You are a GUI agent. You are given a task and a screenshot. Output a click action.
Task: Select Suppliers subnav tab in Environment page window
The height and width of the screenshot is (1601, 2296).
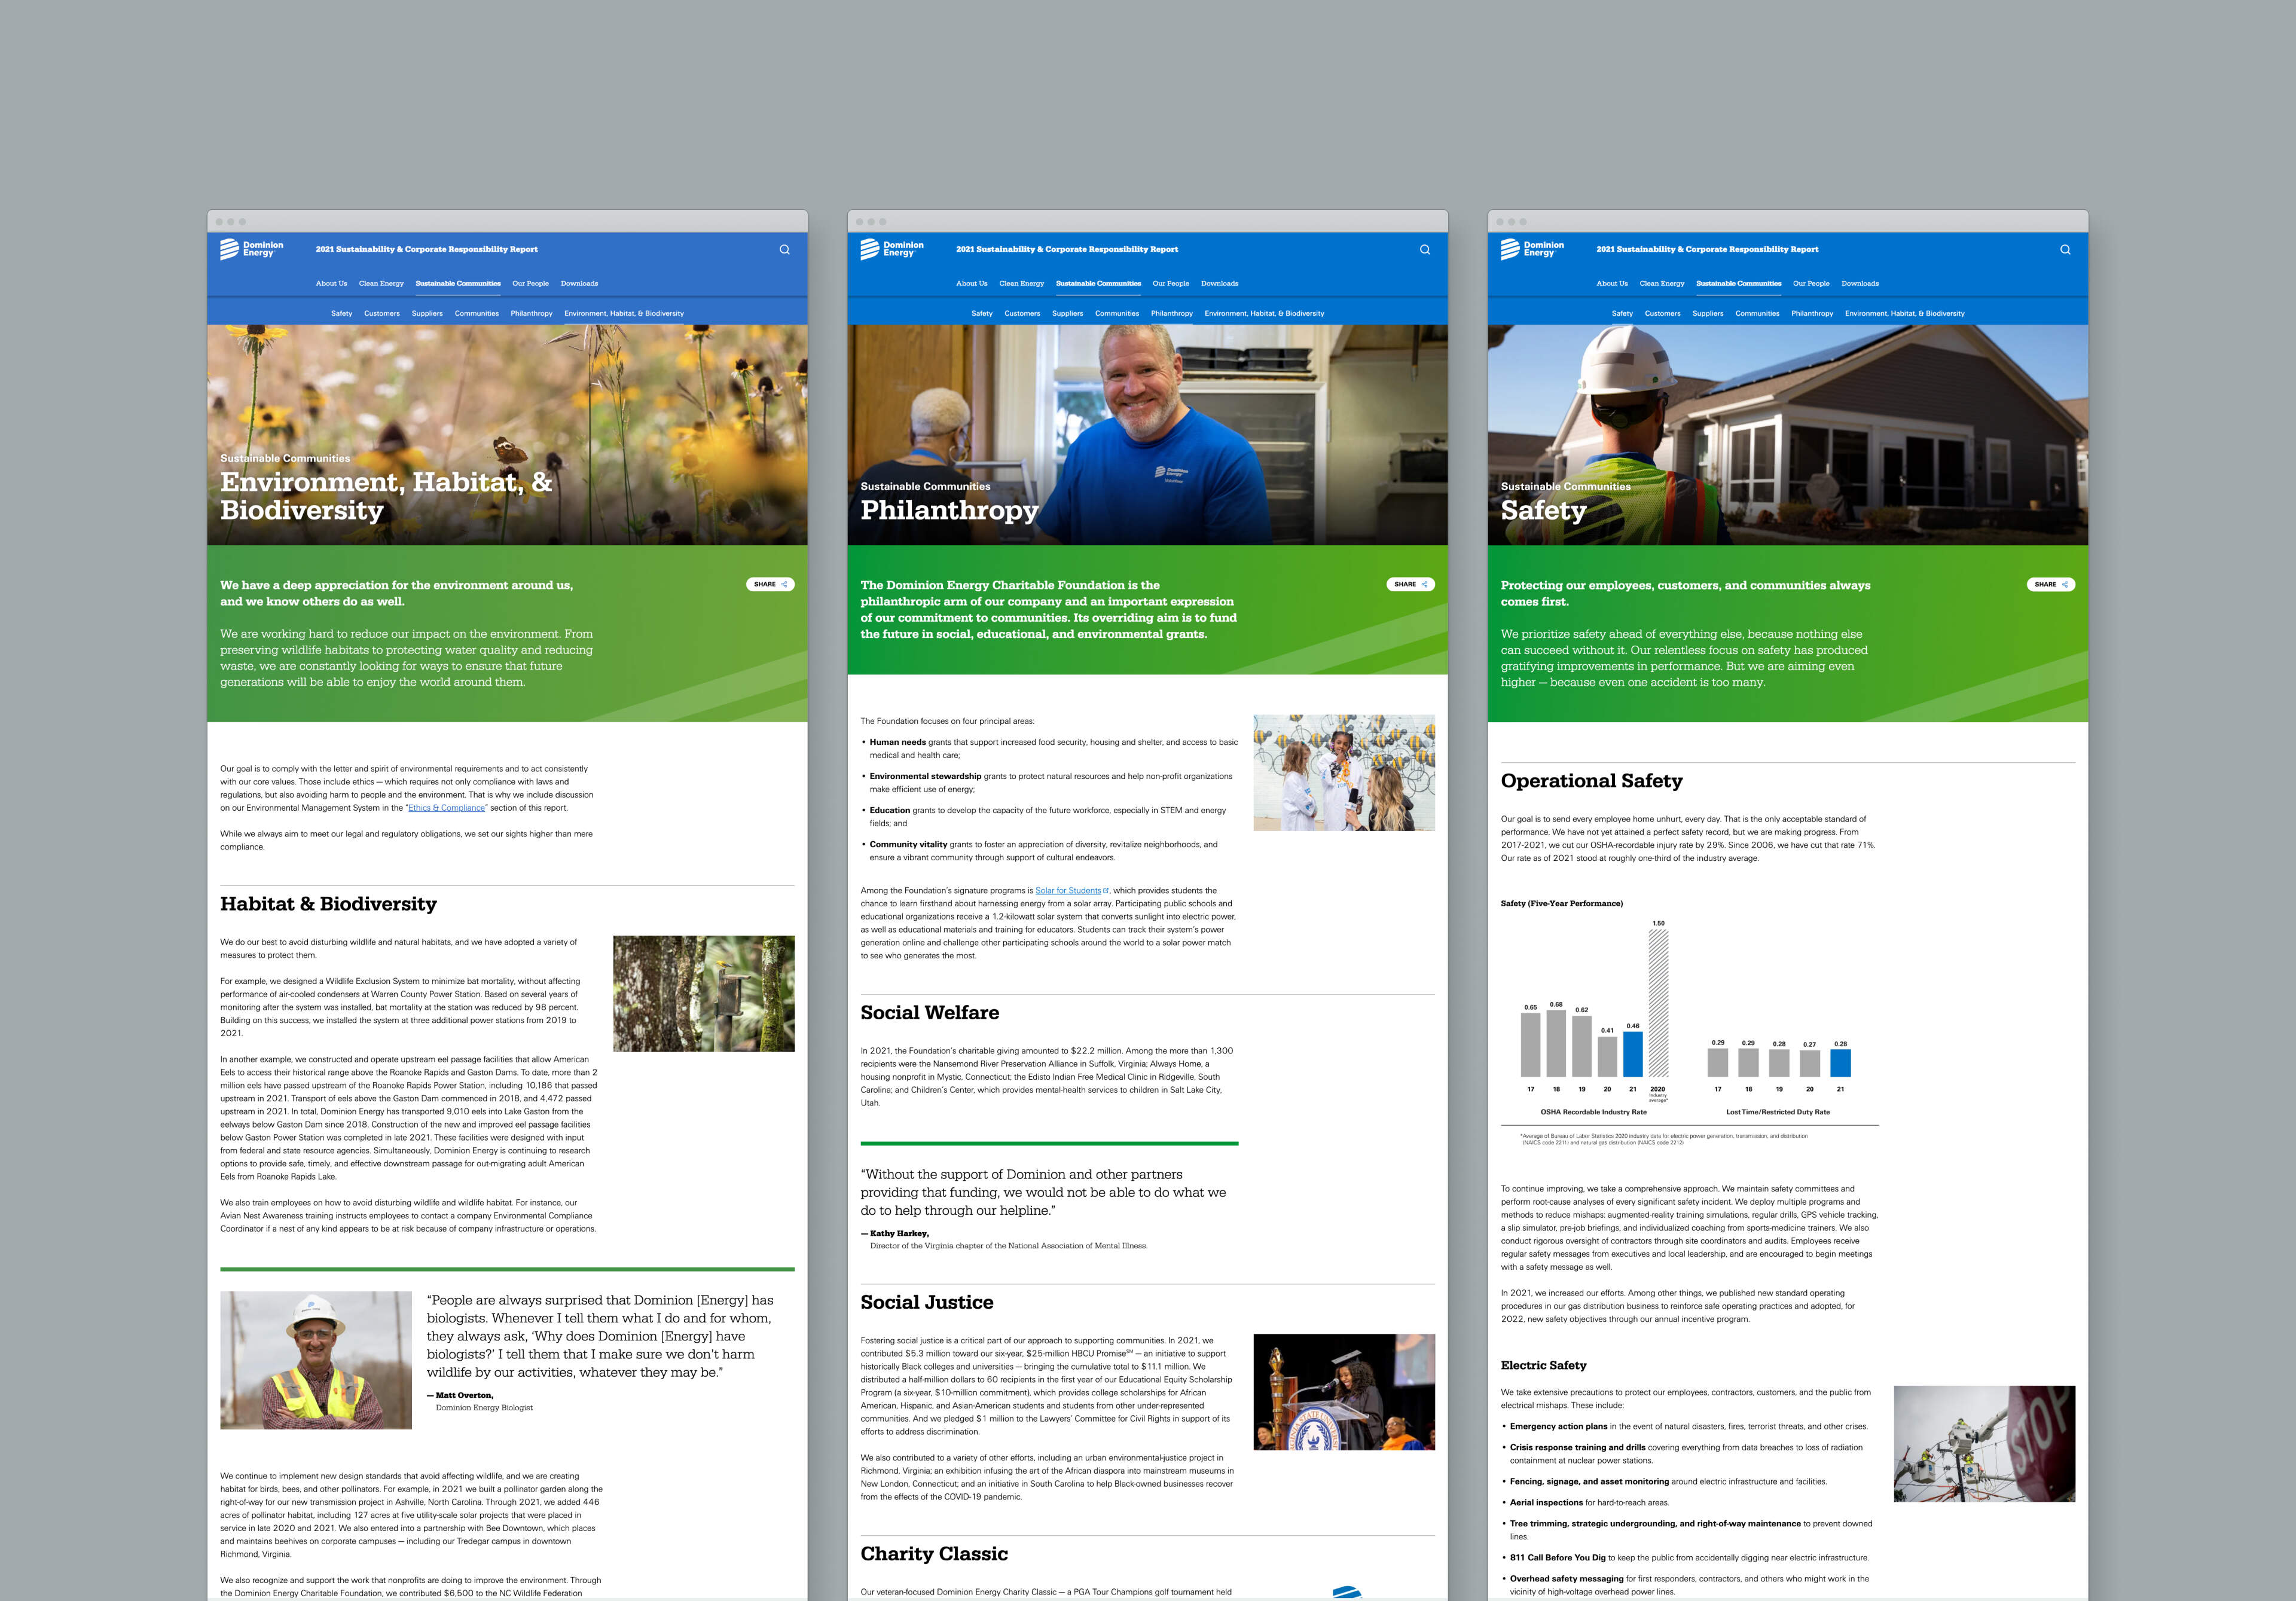pos(427,313)
